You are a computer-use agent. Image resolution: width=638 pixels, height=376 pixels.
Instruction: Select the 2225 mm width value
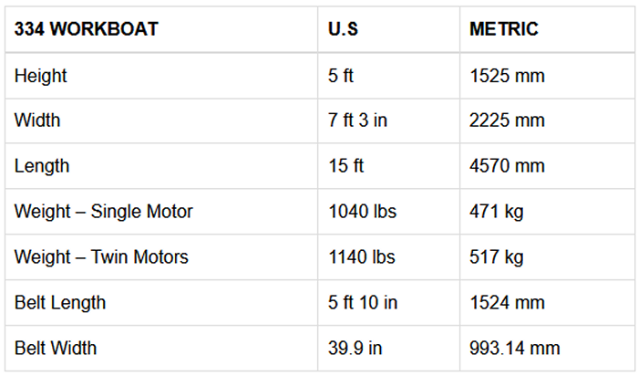pos(507,120)
